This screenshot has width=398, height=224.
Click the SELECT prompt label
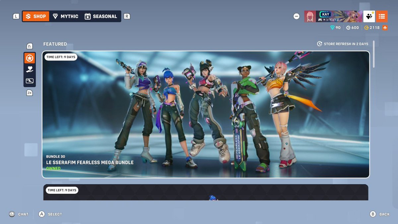pyautogui.click(x=55, y=214)
